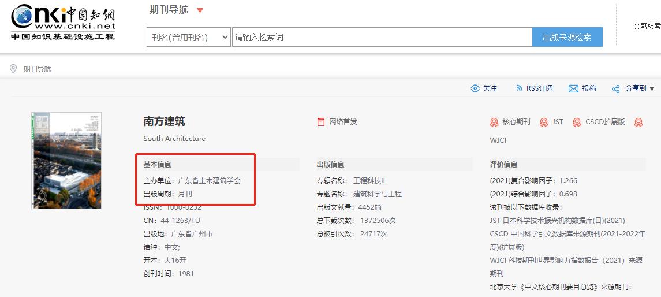Click the 南方建筑 journal cover thumbnail
The image size is (661, 297).
(66, 160)
